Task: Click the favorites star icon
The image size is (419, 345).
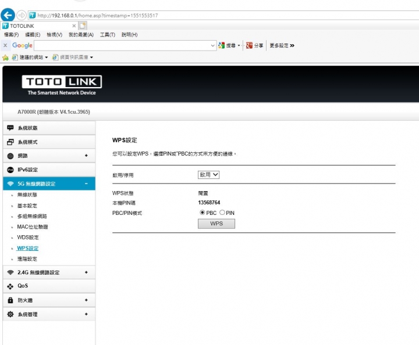Action: point(5,57)
